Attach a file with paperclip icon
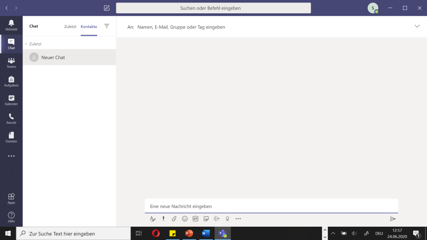The image size is (427, 240). [174, 219]
